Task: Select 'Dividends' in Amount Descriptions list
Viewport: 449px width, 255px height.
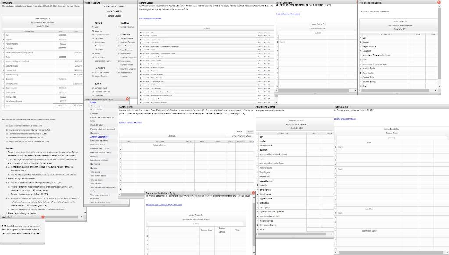Action: coord(94,156)
